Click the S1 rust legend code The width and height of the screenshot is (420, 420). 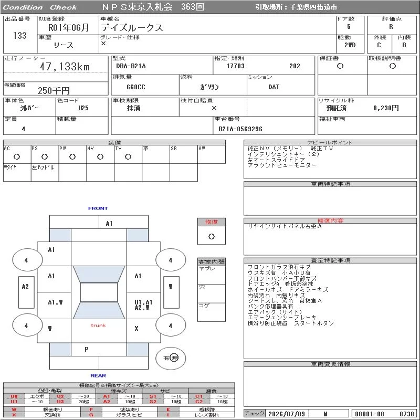pyautogui.click(x=153, y=396)
